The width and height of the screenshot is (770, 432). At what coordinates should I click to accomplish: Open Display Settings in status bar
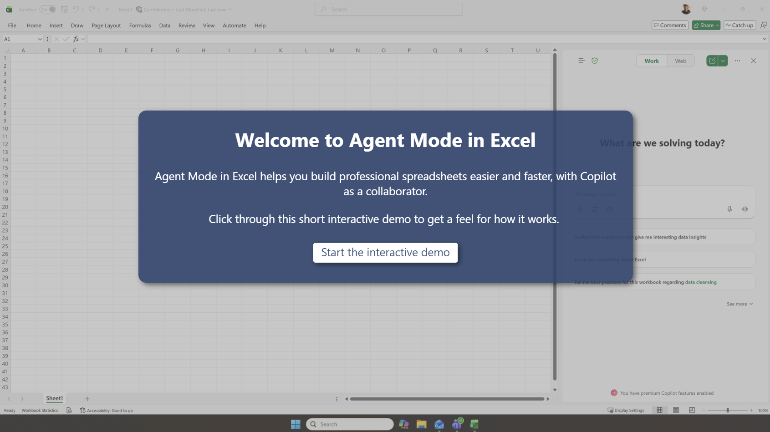626,411
